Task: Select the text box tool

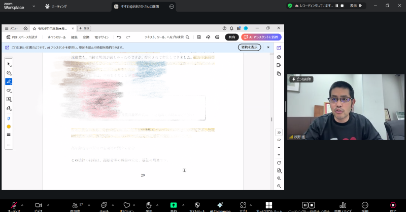Action: 9,99
